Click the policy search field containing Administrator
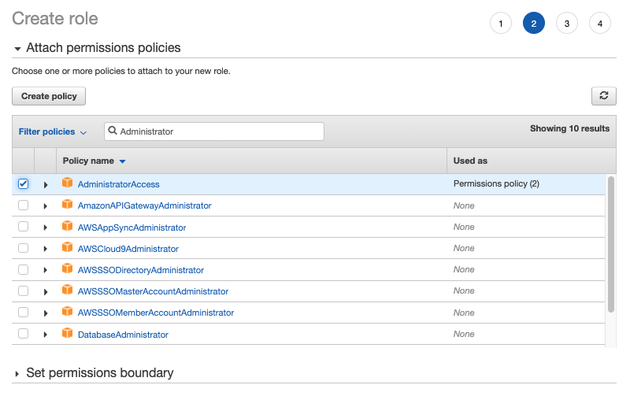The height and width of the screenshot is (396, 630). 214,131
